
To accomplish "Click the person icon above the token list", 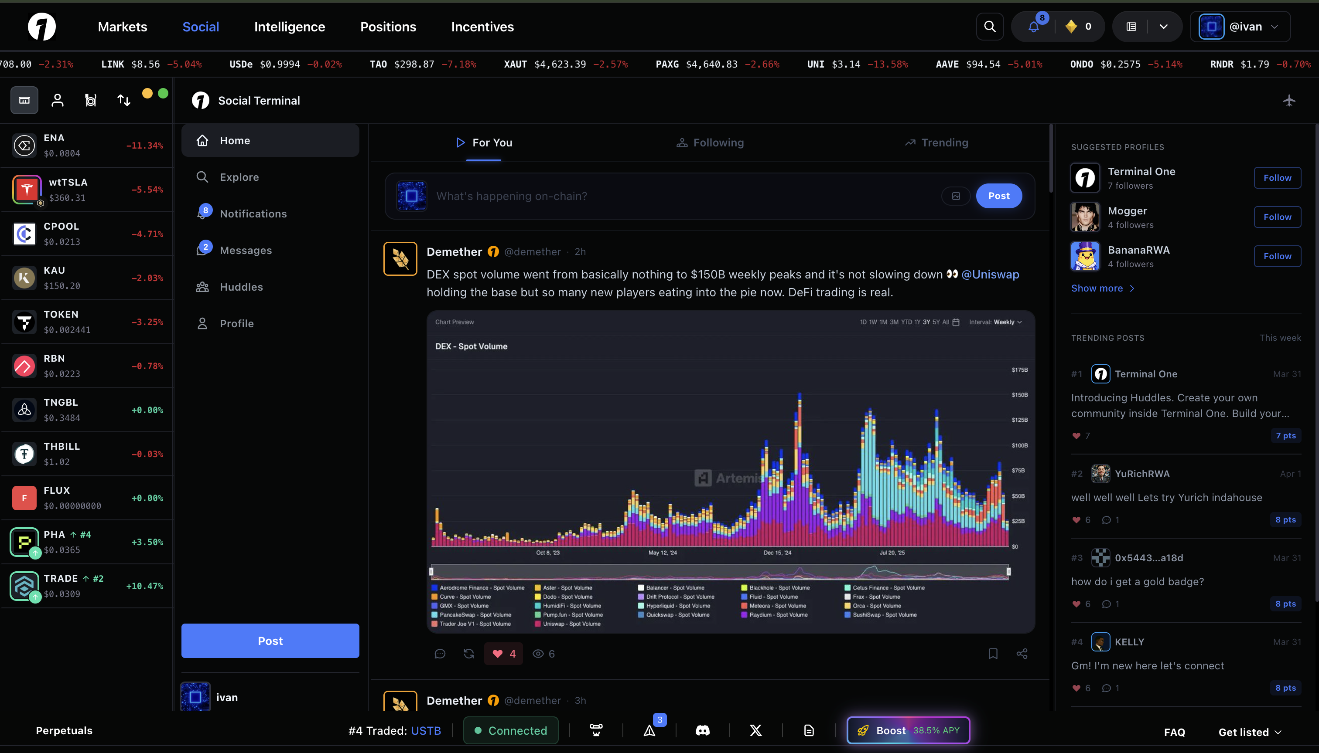I will pos(58,100).
